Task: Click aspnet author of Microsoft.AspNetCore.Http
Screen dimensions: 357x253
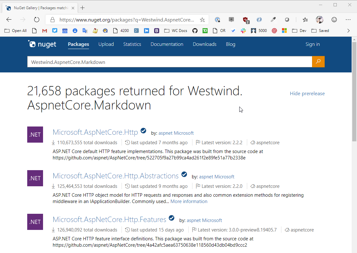Action: tap(166, 133)
